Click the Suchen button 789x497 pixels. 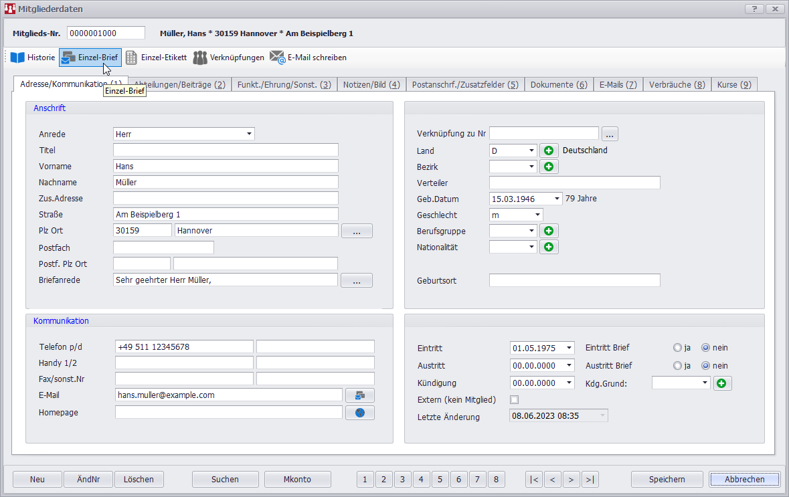tap(225, 479)
